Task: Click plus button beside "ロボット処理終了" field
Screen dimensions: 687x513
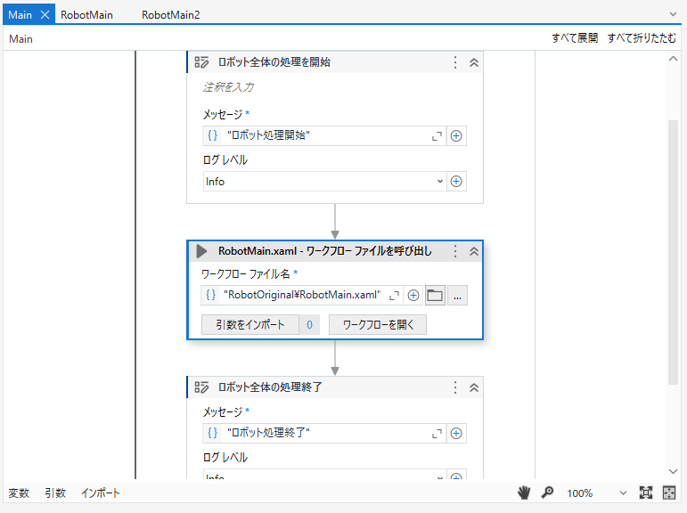Action: coord(456,433)
